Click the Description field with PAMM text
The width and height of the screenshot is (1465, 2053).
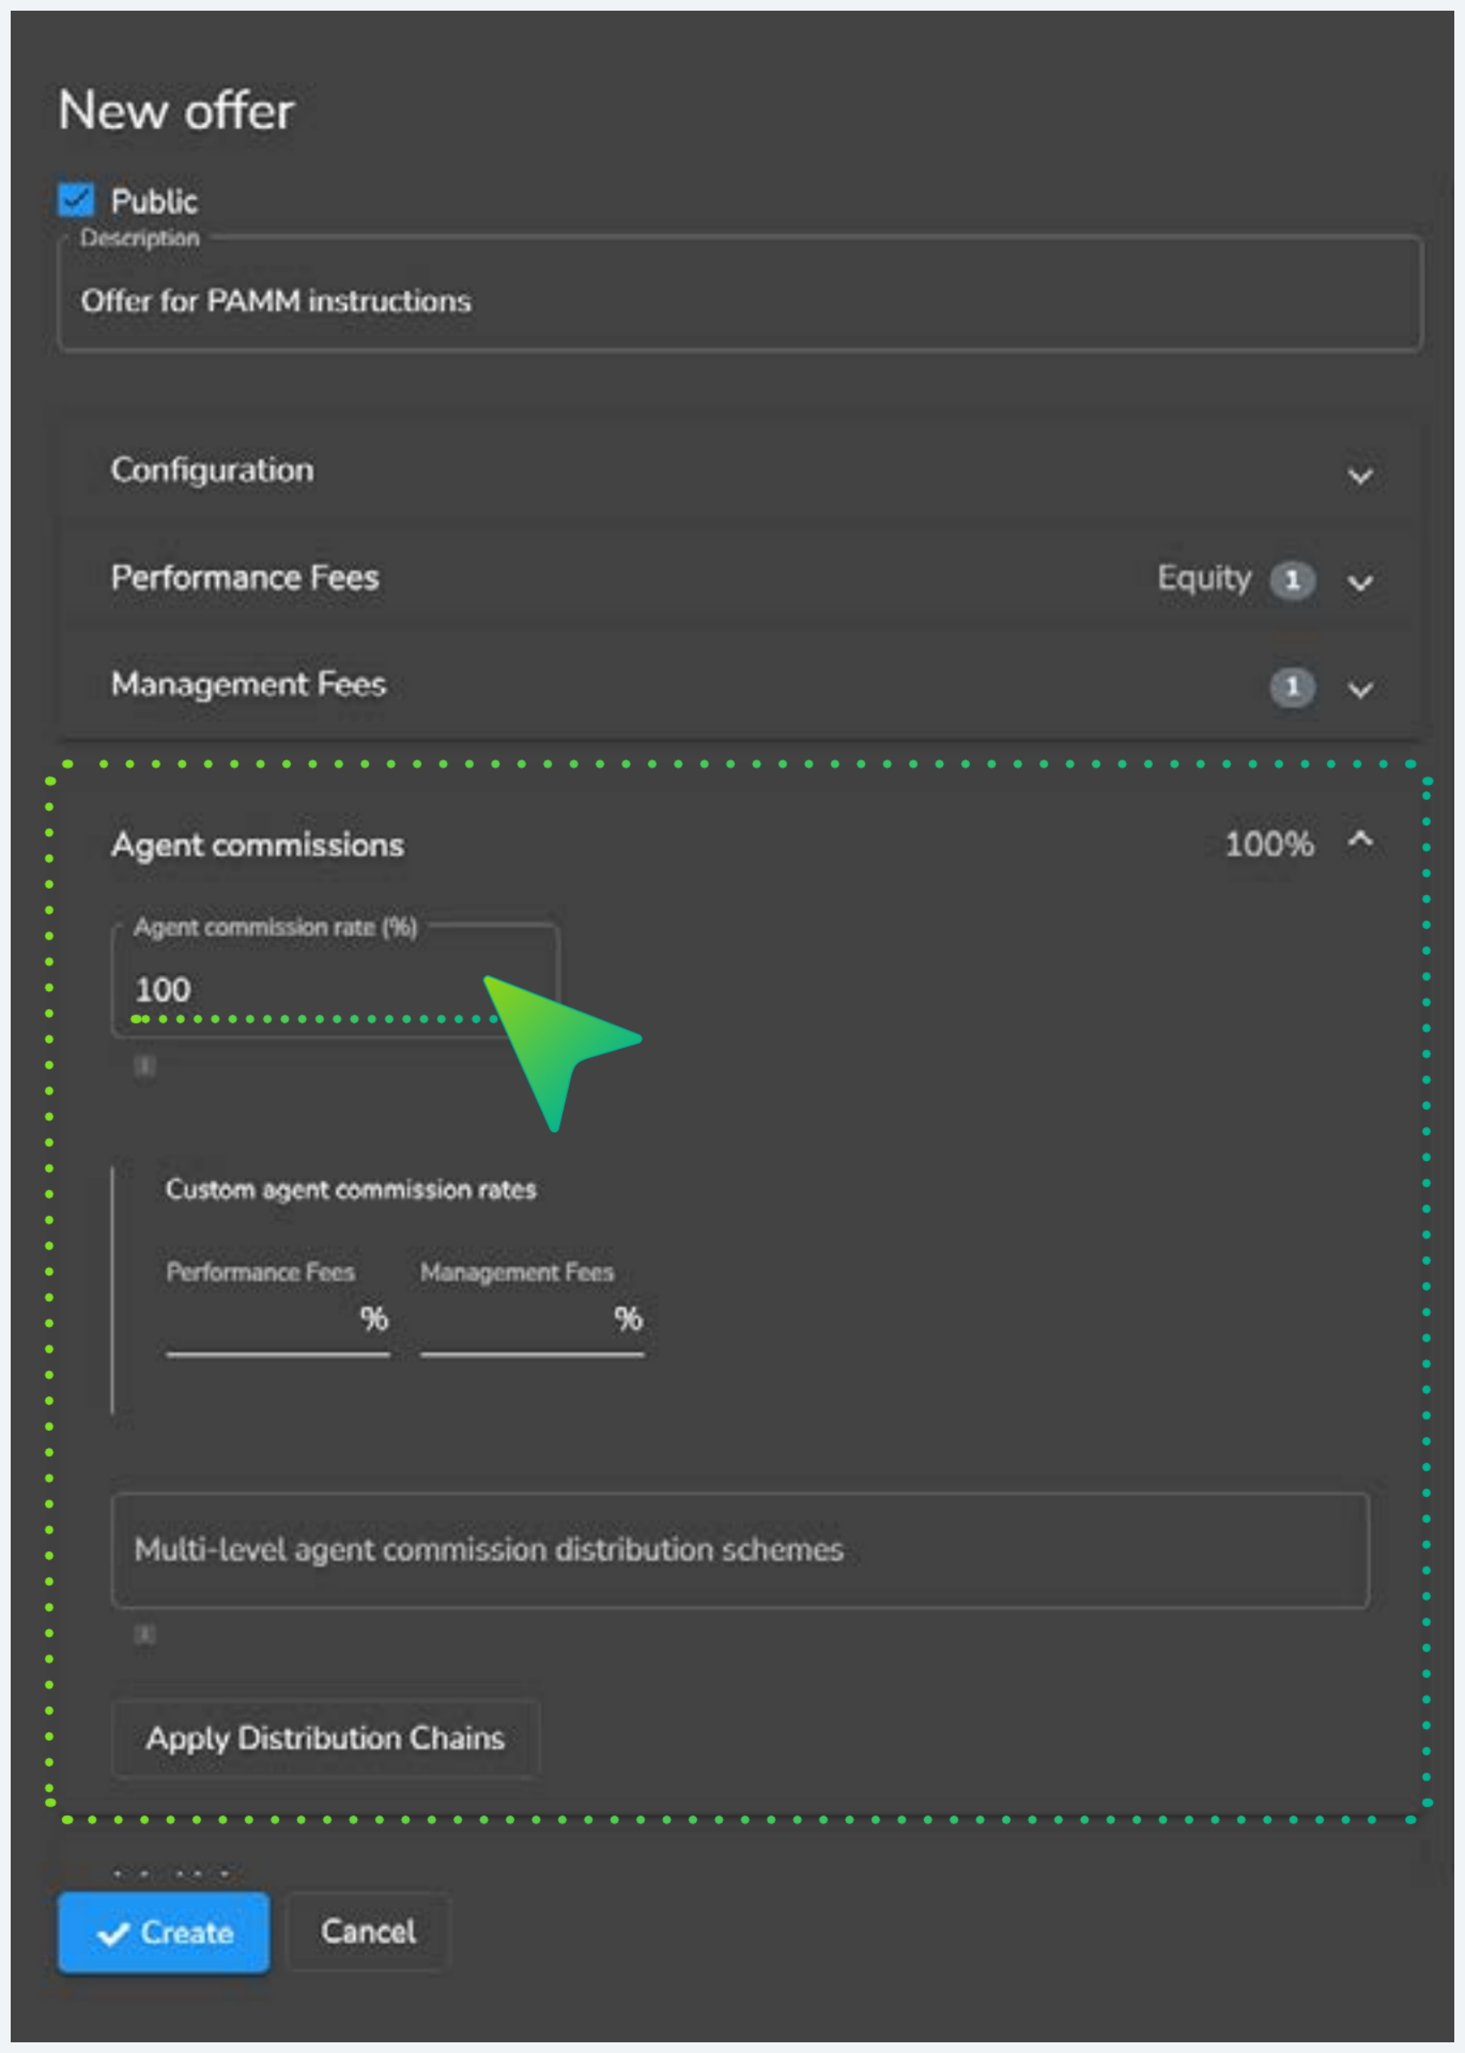(x=740, y=295)
